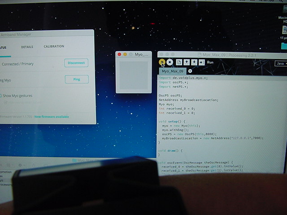The height and width of the screenshot is (215, 287).
Task: Click the Ping button in Armband Manager
Action: 77,79
